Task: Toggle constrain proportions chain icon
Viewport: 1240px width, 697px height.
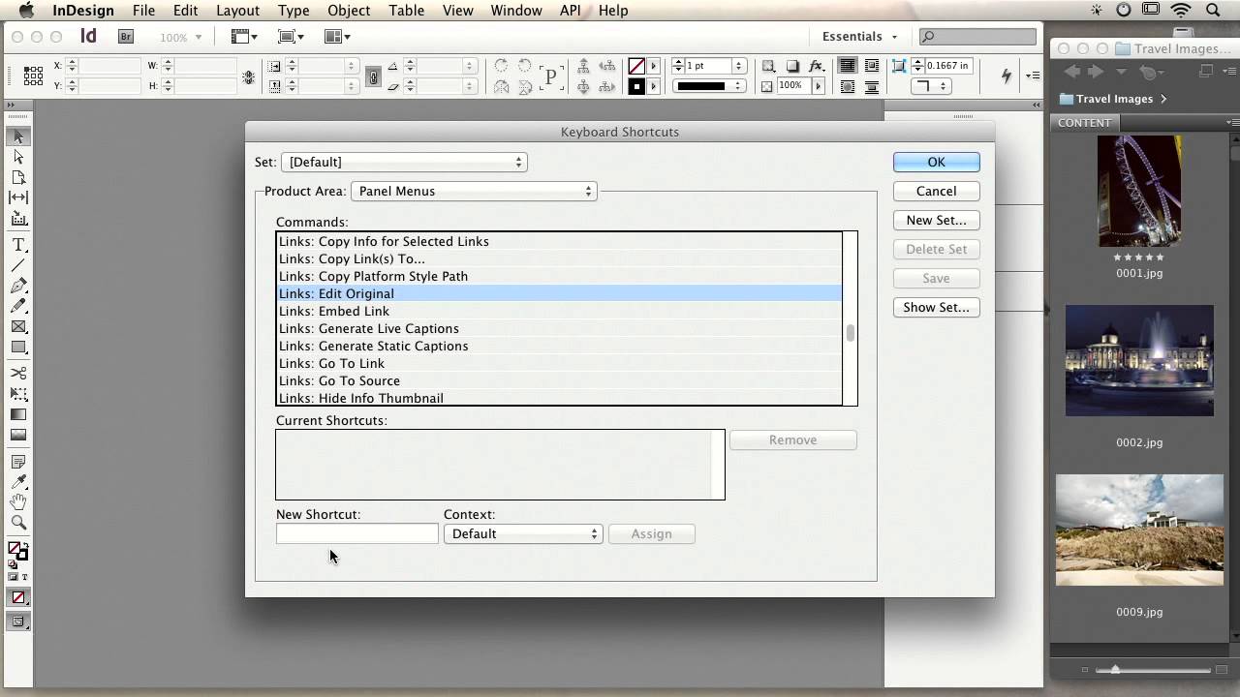Action: coord(373,76)
